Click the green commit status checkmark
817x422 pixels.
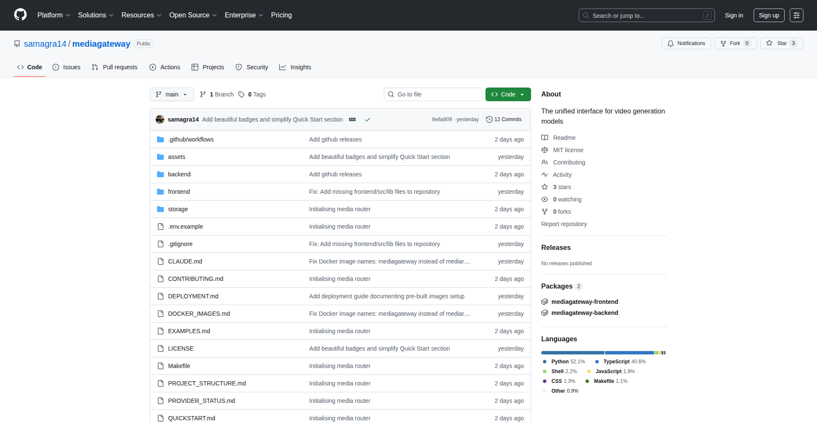pos(368,119)
